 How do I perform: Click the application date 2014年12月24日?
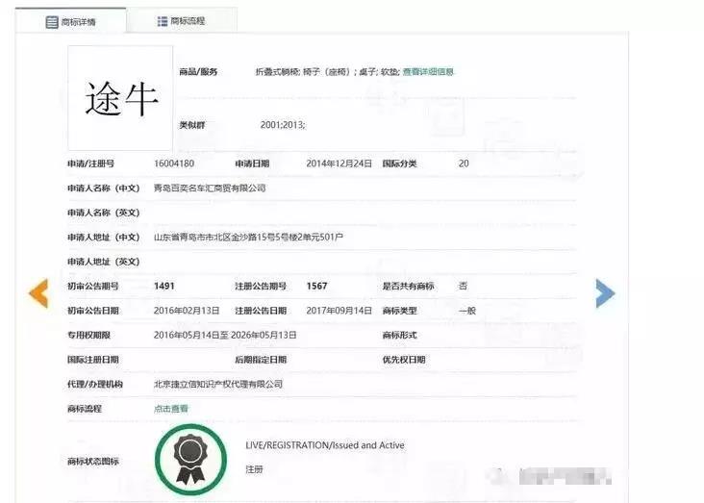(x=339, y=163)
